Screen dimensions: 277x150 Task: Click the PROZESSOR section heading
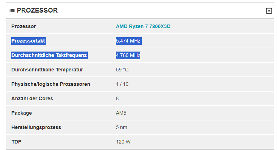point(37,10)
